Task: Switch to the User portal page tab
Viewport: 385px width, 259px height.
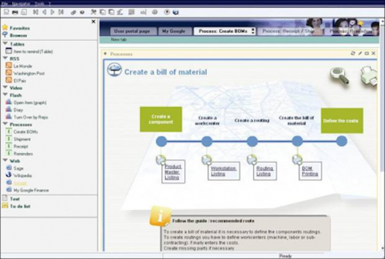Action: (x=132, y=31)
